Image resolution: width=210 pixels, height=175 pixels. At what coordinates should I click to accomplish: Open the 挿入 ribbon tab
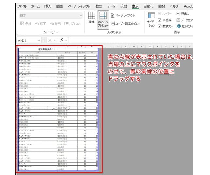[x=48, y=6]
